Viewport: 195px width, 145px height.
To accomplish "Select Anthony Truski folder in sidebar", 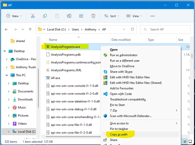I will 23,67.
